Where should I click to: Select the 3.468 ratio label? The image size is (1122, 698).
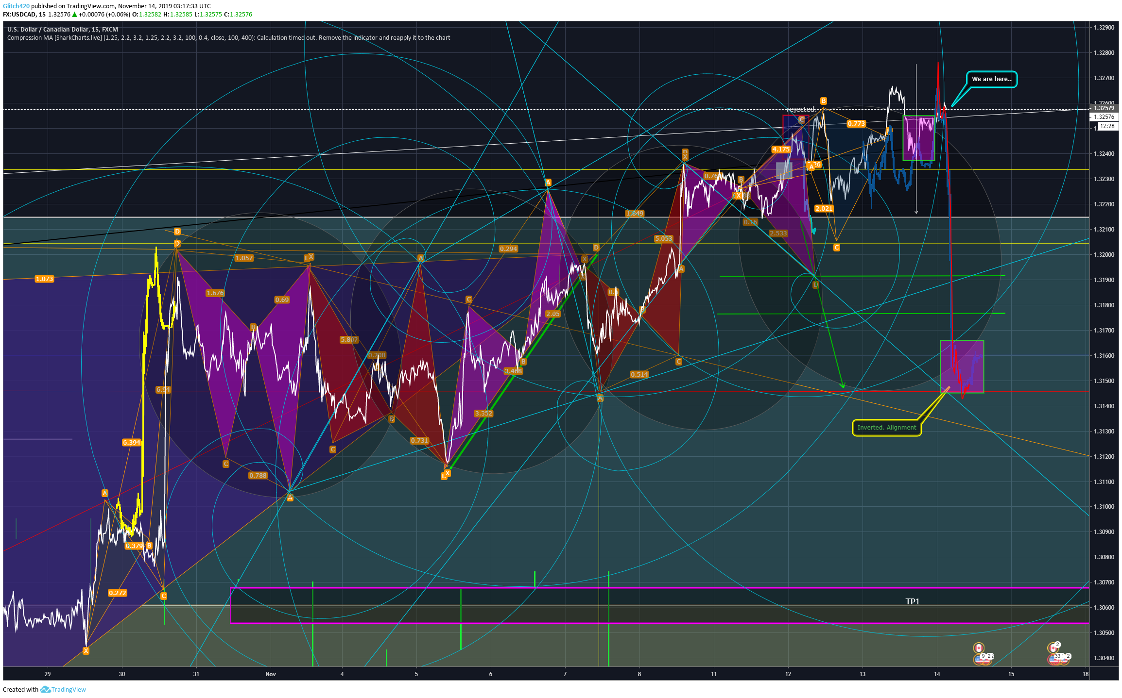click(x=513, y=371)
